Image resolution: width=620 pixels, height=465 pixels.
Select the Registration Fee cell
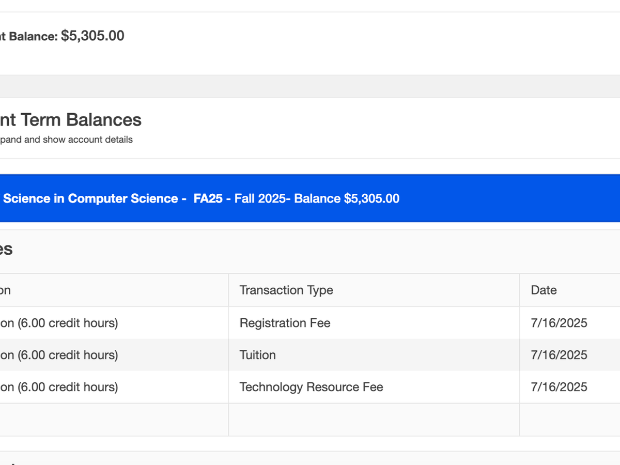click(x=285, y=323)
